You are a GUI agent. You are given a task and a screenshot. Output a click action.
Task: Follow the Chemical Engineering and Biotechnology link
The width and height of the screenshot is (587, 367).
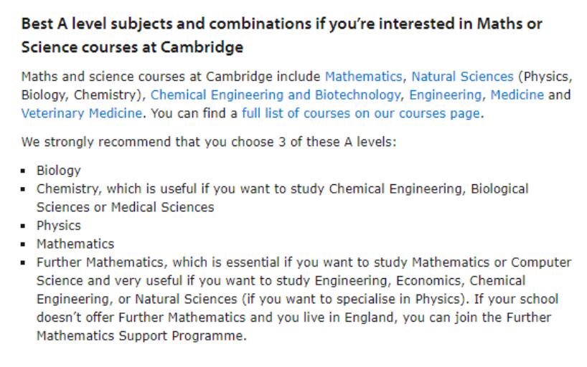[275, 95]
